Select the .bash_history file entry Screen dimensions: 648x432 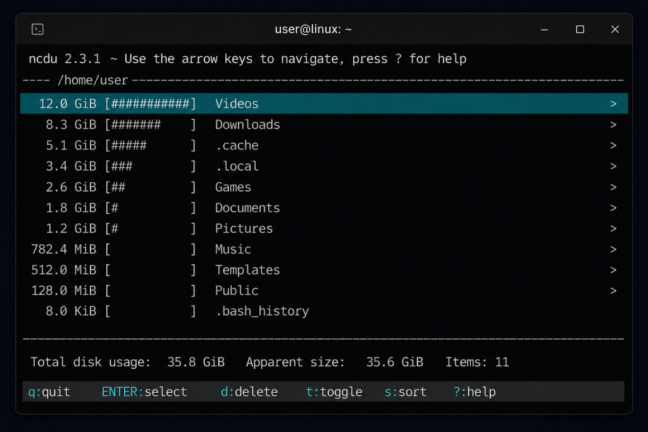tap(324, 311)
